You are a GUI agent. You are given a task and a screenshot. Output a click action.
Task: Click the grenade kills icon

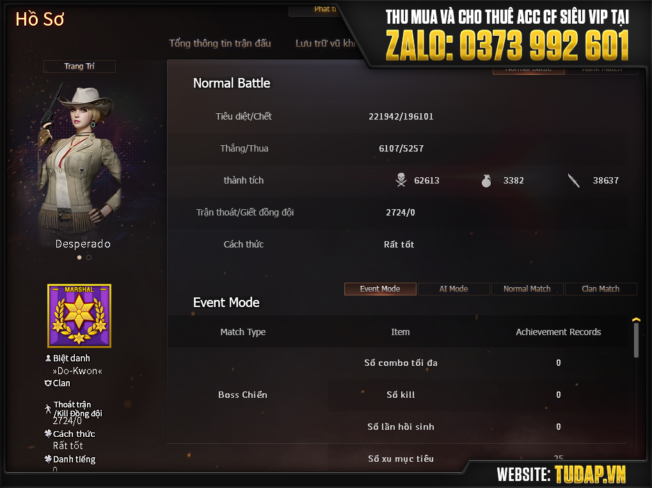(x=486, y=180)
